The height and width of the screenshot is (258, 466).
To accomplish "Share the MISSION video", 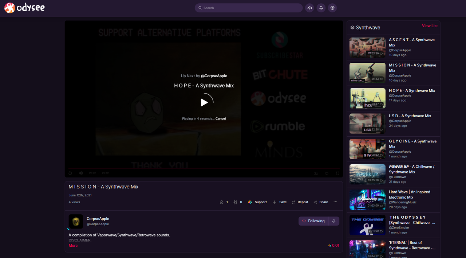I will (x=321, y=202).
